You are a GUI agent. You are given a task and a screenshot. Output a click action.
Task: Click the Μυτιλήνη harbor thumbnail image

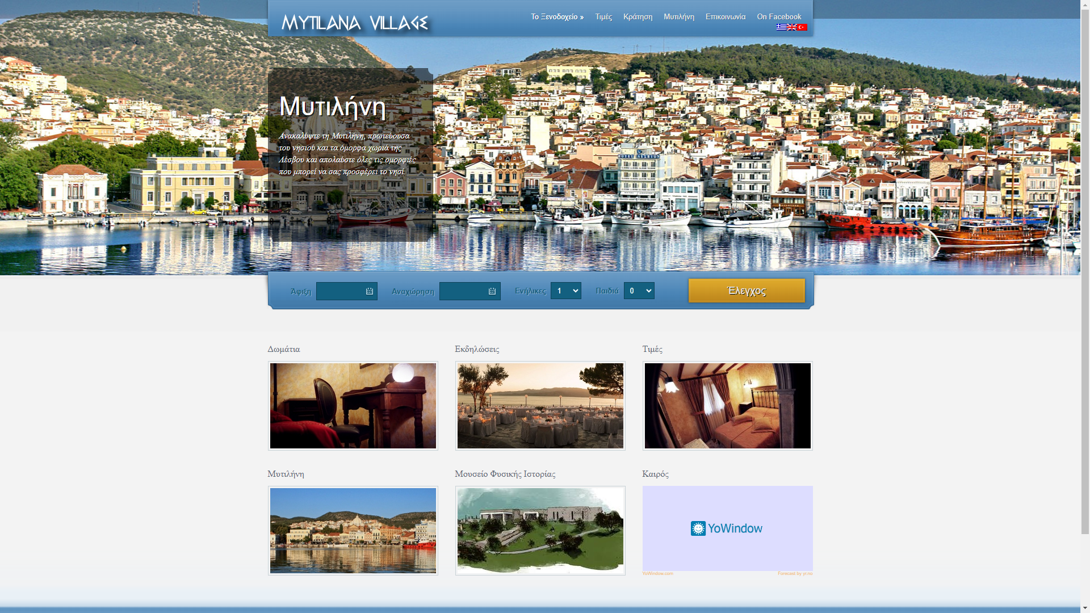353,531
